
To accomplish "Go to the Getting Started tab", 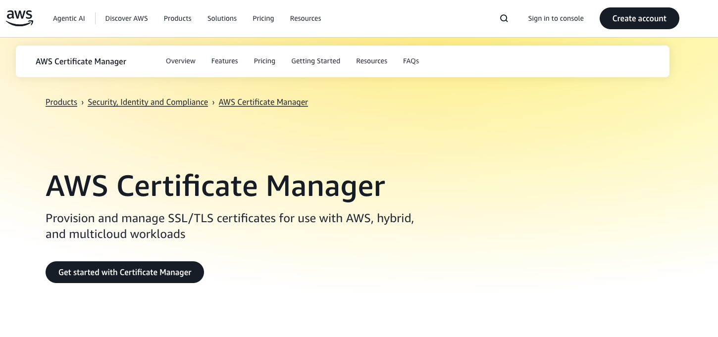I will [x=315, y=61].
